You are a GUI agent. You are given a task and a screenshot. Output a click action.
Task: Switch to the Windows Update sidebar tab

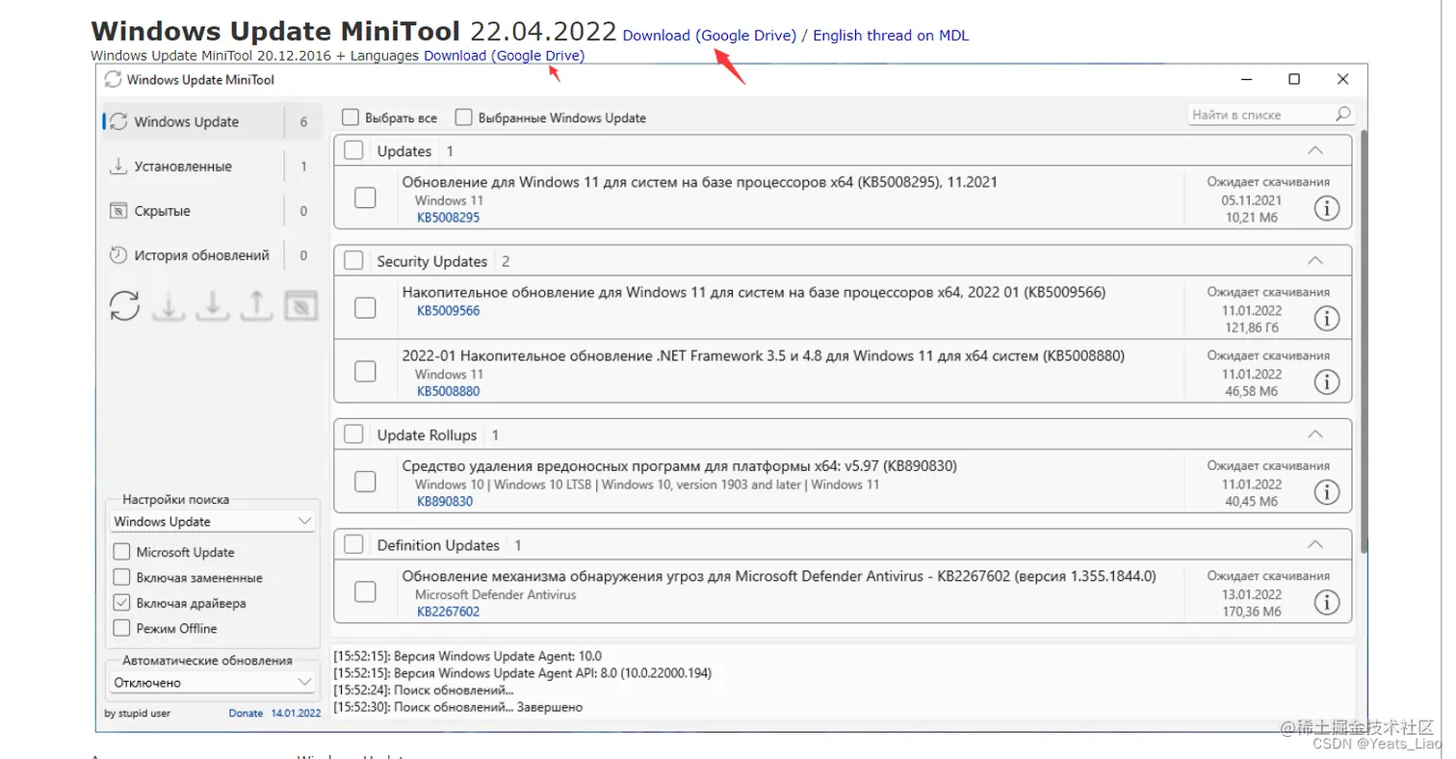[x=211, y=122]
